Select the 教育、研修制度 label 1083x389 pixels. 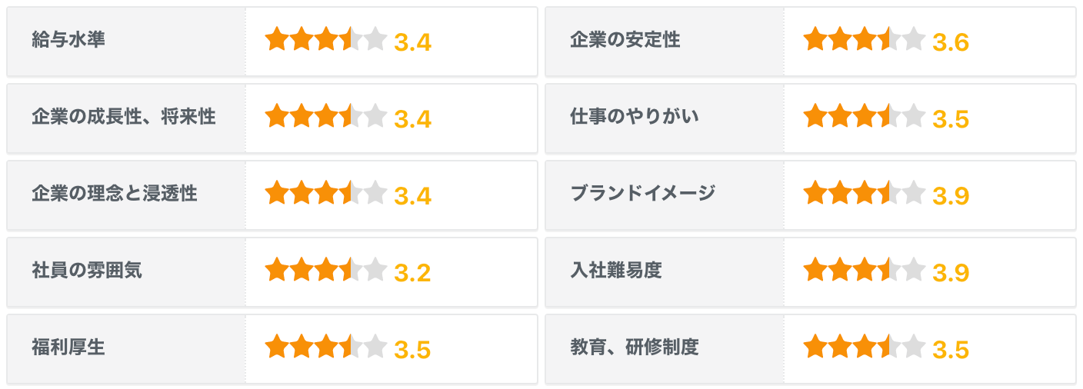(634, 347)
